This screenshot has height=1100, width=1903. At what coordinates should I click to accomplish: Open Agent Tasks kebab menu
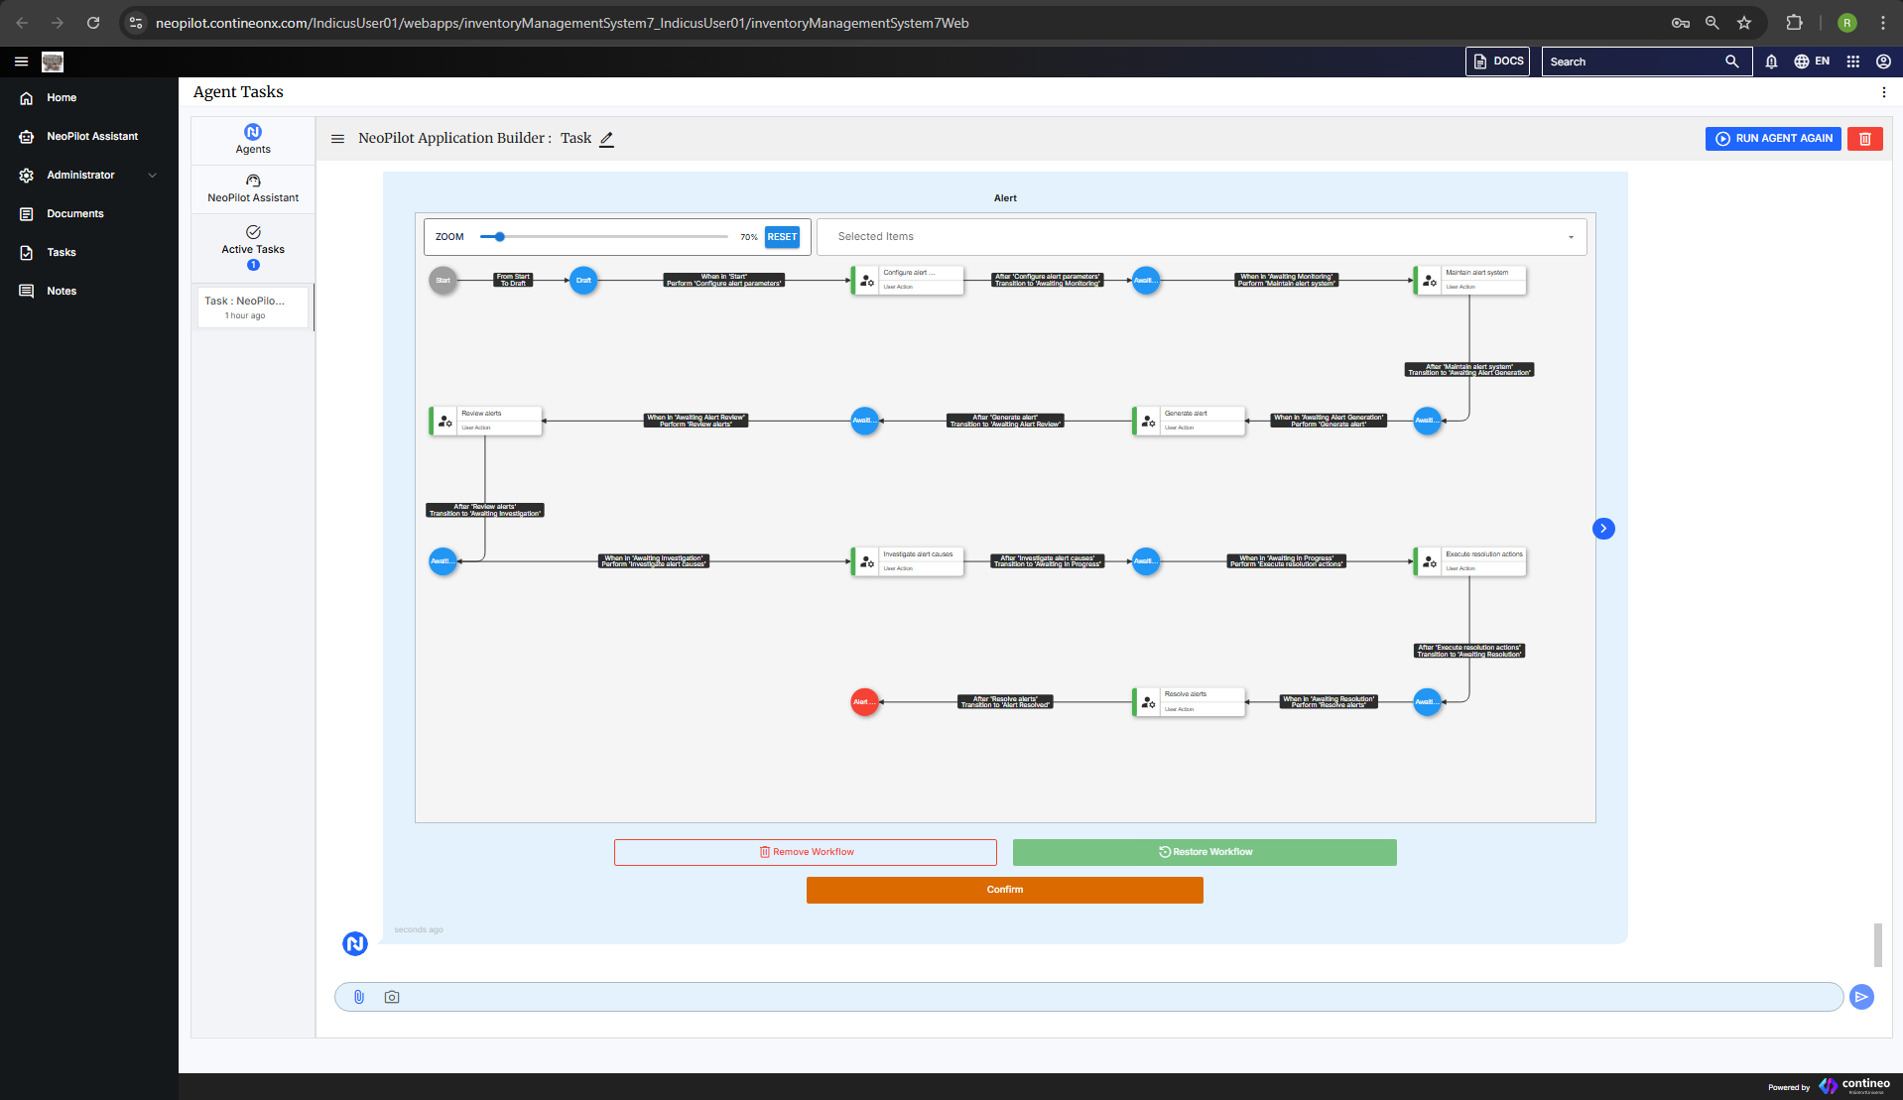(x=1883, y=92)
